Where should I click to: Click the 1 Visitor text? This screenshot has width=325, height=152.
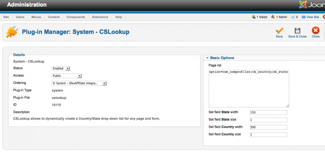pos(262,17)
